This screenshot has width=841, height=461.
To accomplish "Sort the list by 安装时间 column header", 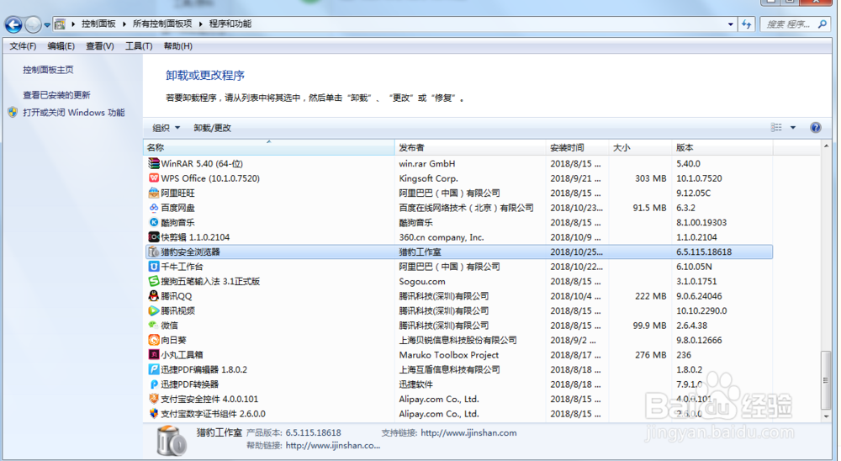I will coord(578,147).
